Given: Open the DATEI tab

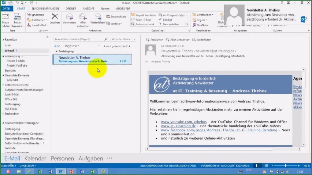Looking at the screenshot, I should click(6, 9).
